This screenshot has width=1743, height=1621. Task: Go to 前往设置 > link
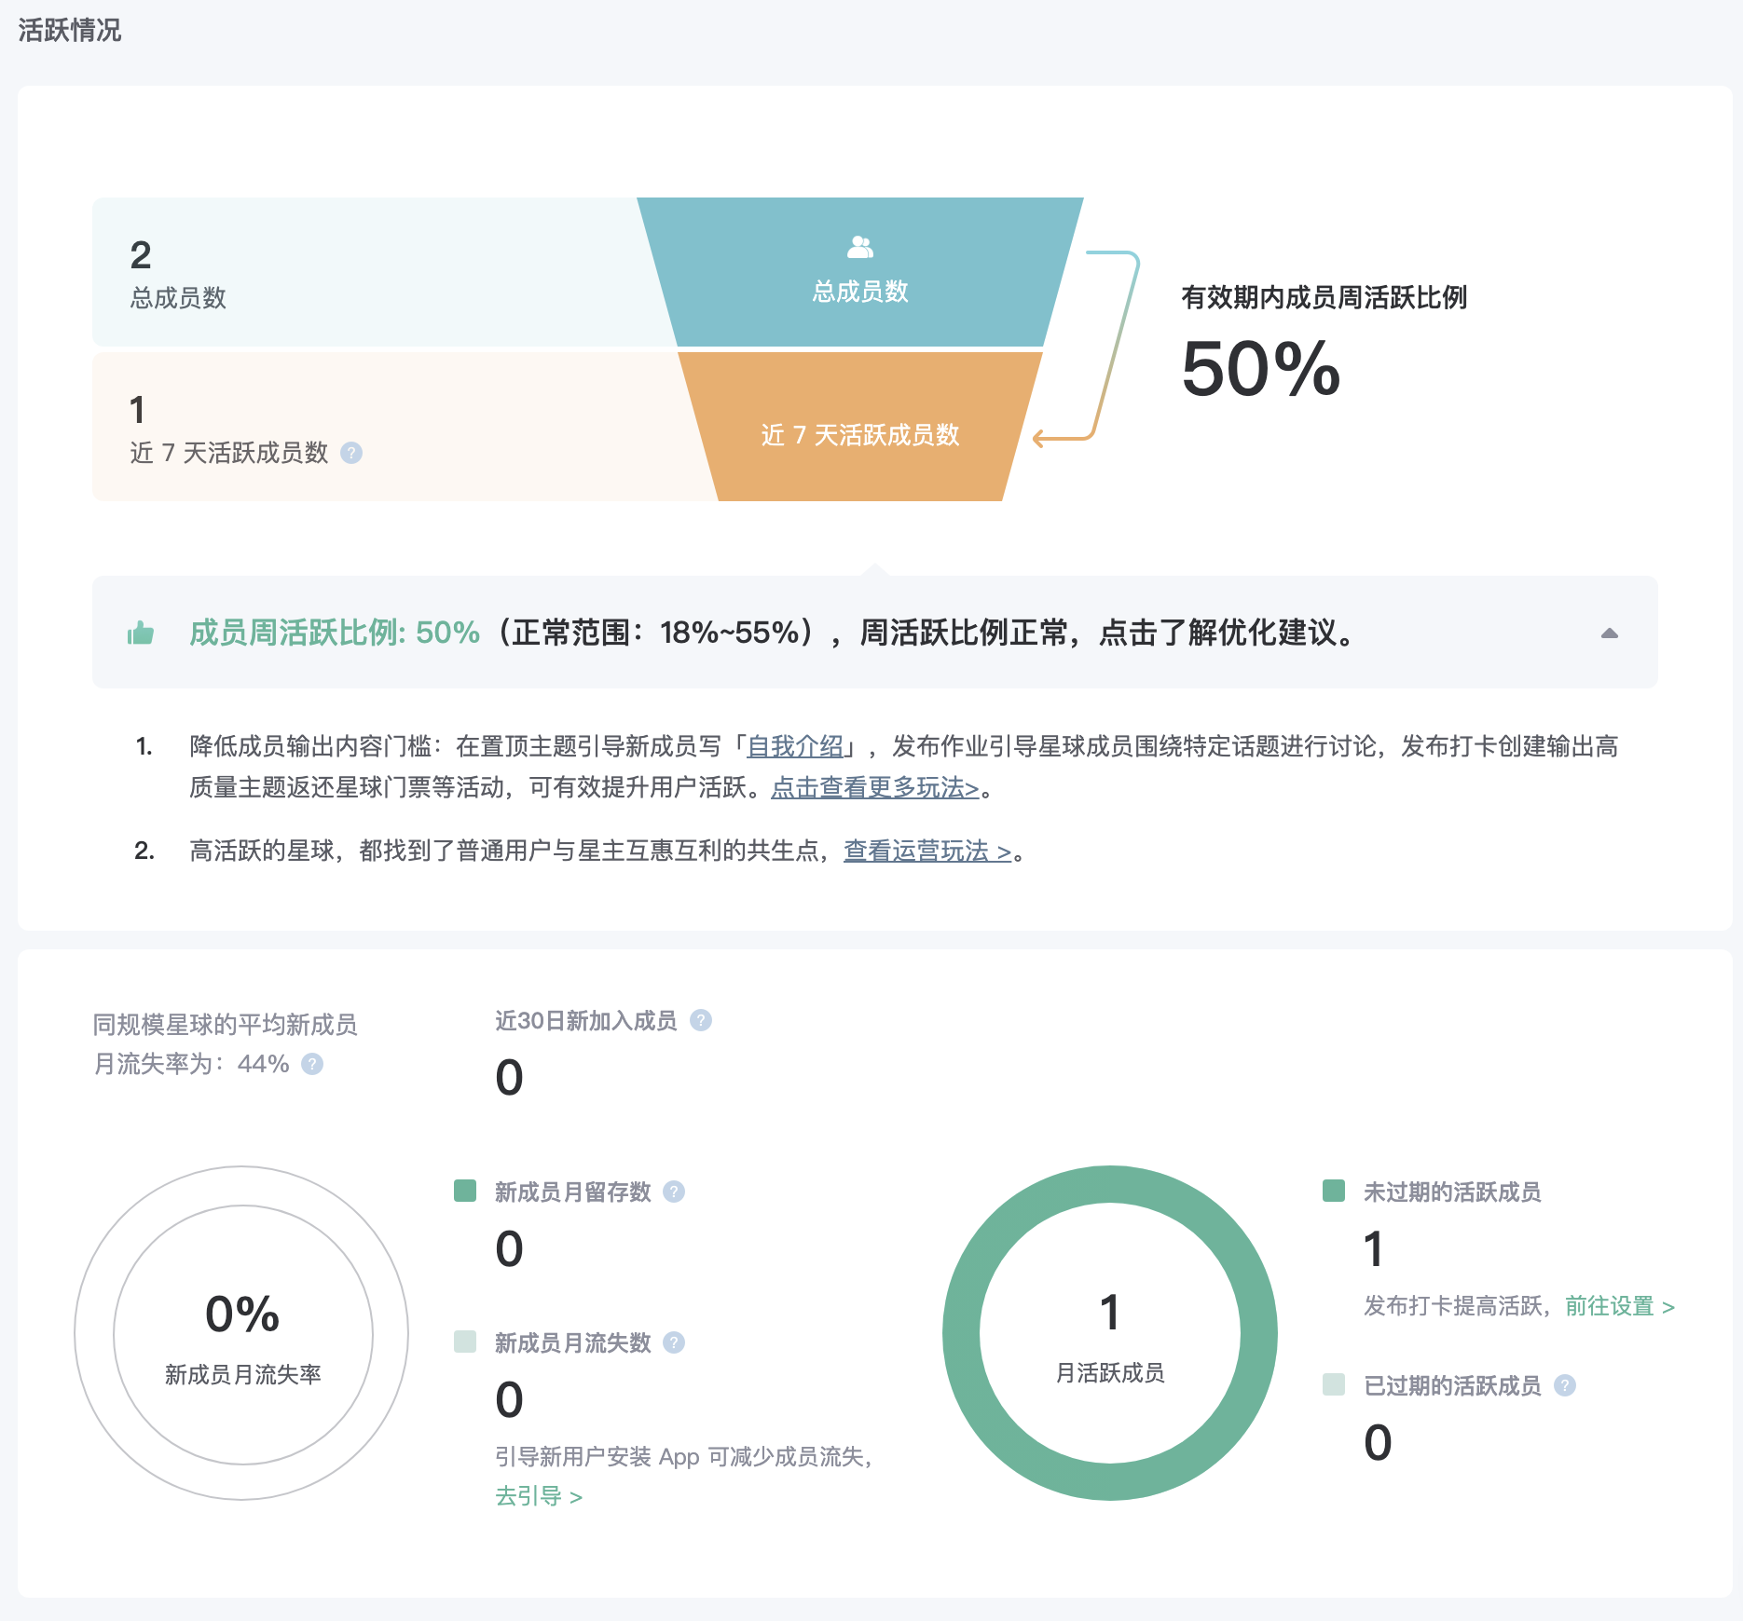point(1620,1306)
